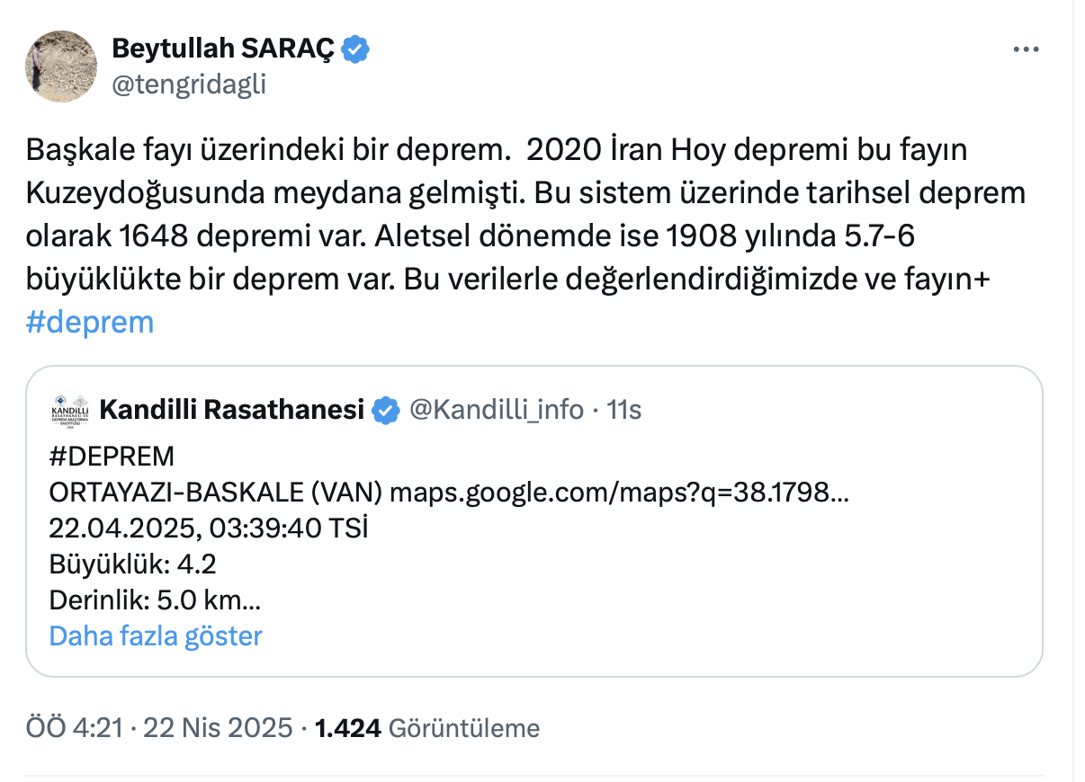This screenshot has height=782, width=1085.
Task: Click the Büyüklük: 4.2 line in quoted post
Action: pyautogui.click(x=132, y=564)
